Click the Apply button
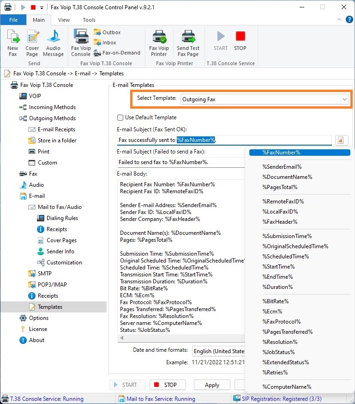The width and height of the screenshot is (355, 404). pos(212,385)
